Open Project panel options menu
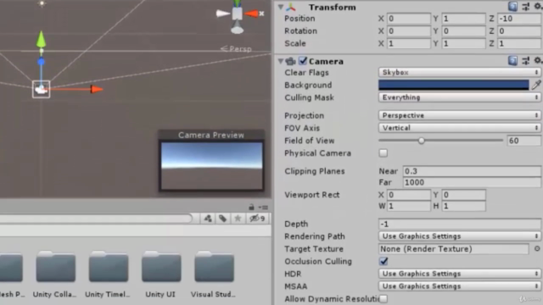 pyautogui.click(x=263, y=208)
